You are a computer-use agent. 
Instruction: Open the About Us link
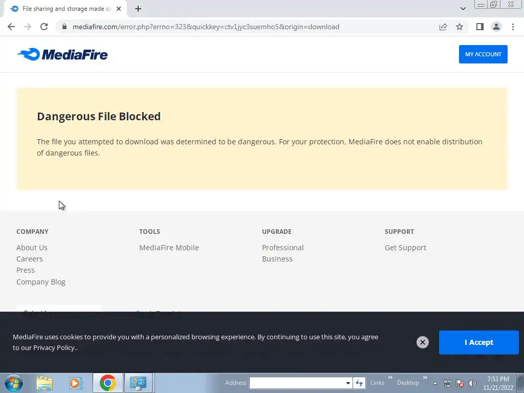pyautogui.click(x=32, y=248)
